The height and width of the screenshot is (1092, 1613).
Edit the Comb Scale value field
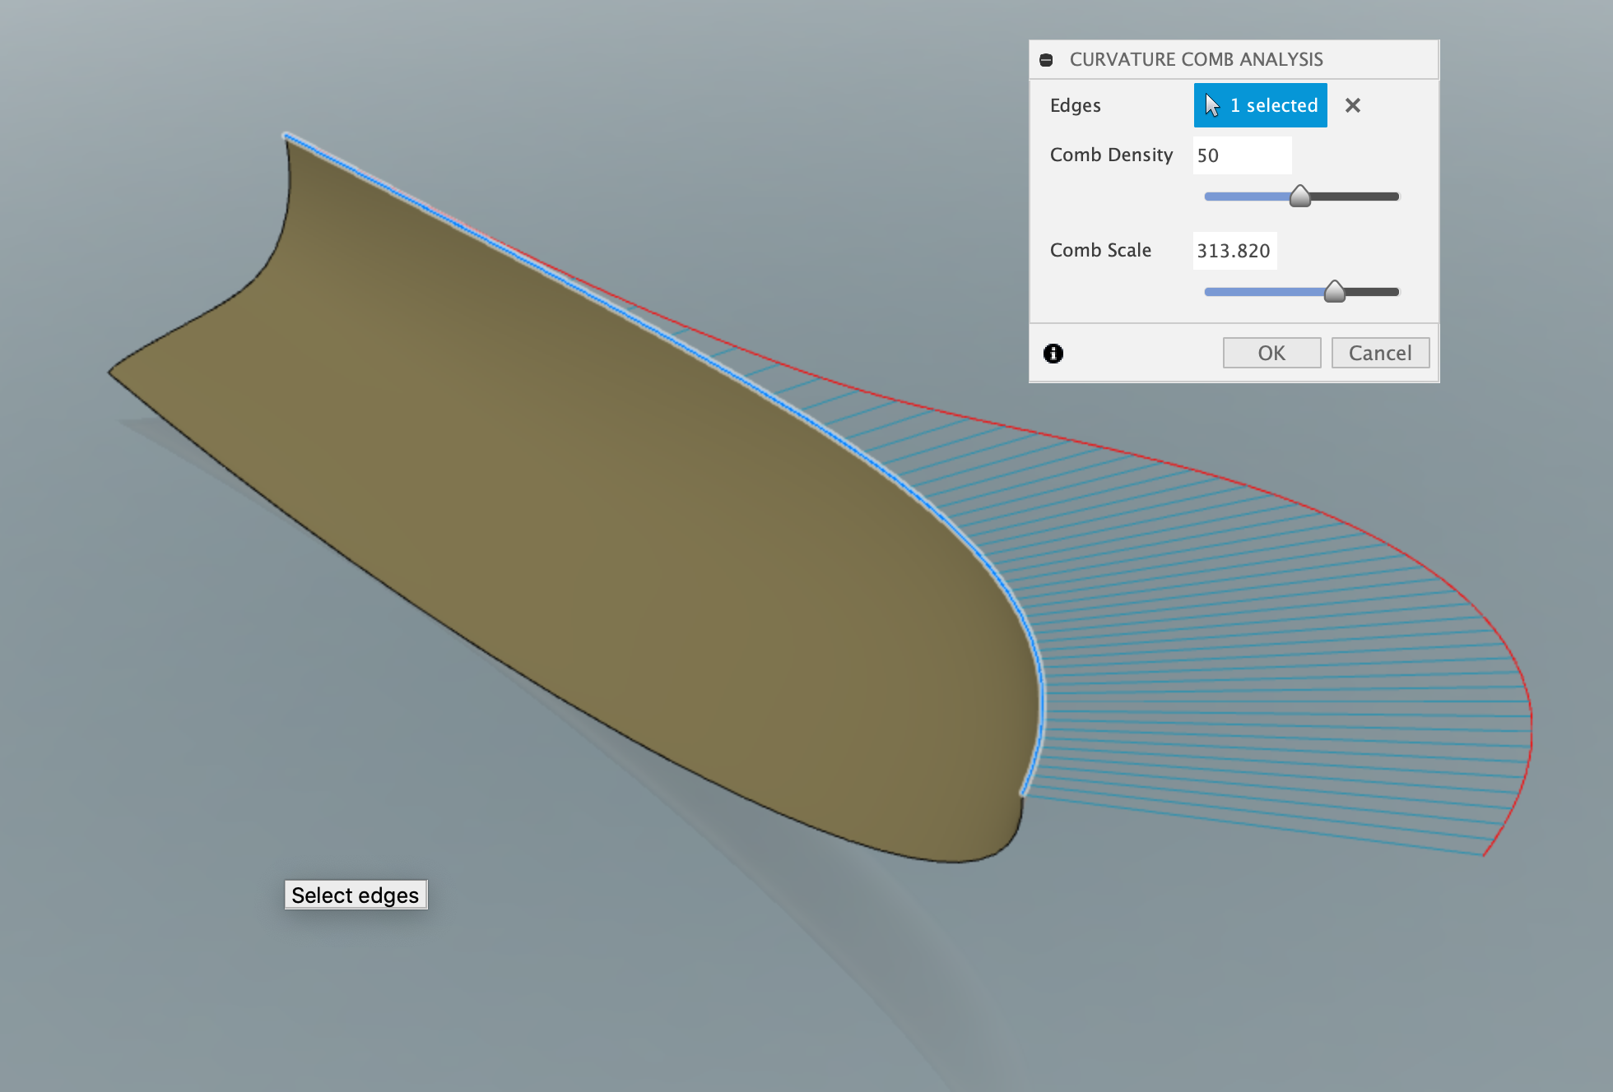(x=1234, y=251)
